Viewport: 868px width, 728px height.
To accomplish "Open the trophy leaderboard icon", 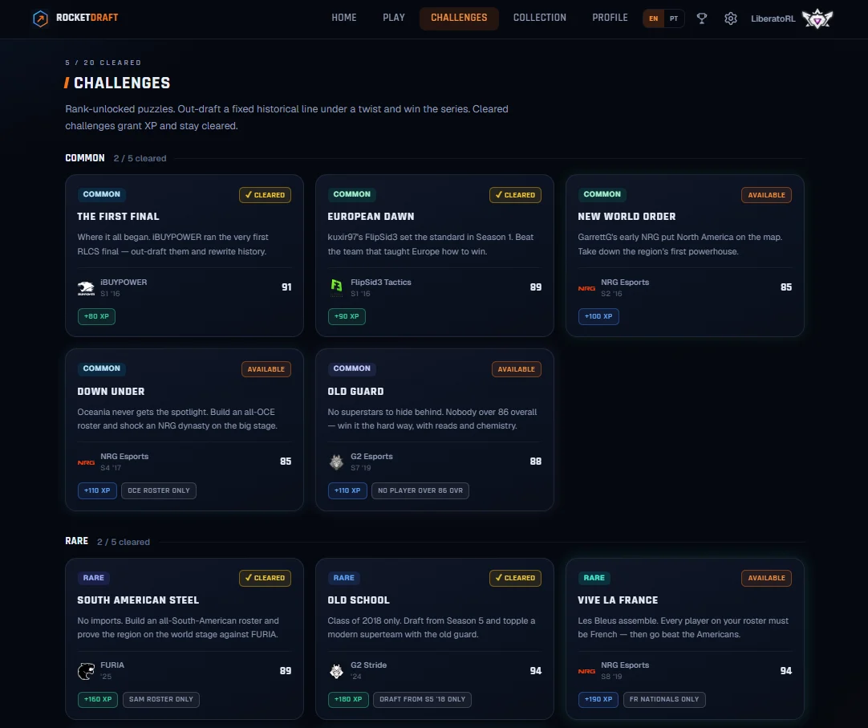I will (x=701, y=18).
